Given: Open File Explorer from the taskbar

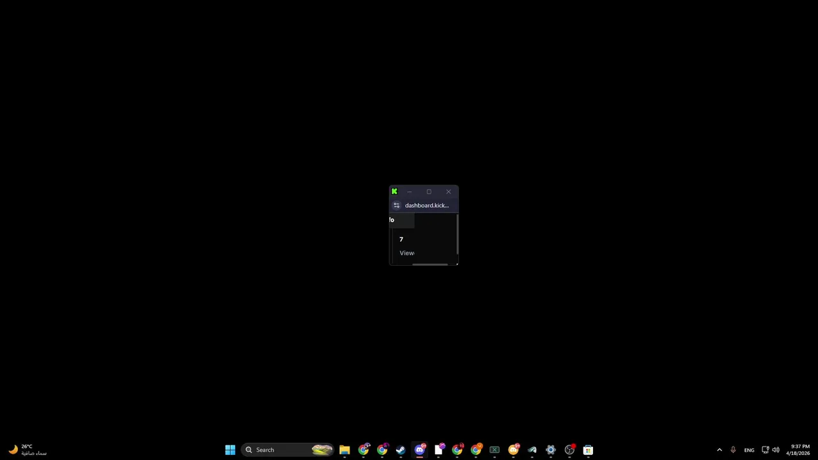Looking at the screenshot, I should pyautogui.click(x=344, y=450).
